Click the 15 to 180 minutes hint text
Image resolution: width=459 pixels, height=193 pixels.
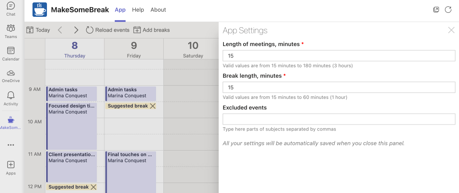[288, 66]
